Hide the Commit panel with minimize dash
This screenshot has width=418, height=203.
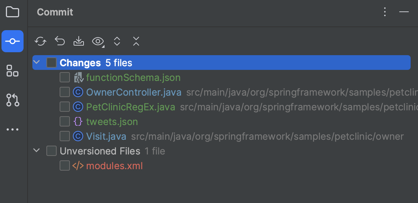point(404,12)
